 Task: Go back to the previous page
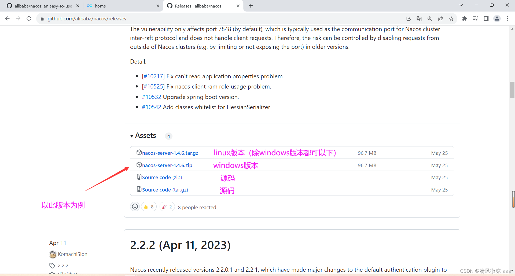point(7,19)
